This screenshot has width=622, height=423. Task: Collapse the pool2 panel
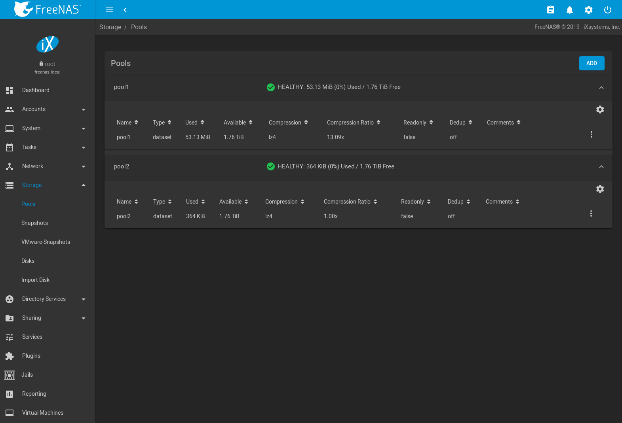pos(601,167)
